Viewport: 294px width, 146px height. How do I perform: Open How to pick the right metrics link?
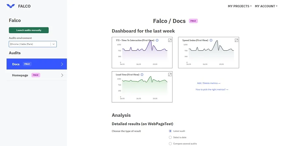pos(212,89)
